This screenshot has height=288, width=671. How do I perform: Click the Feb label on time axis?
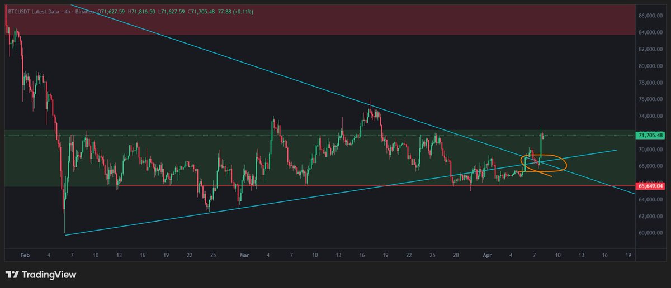(x=25, y=255)
